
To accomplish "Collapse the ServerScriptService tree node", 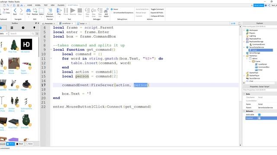I will click(x=244, y=47).
